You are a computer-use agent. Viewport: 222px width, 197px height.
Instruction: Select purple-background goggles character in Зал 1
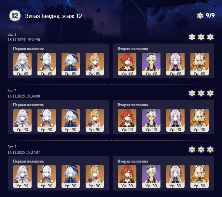(x=151, y=64)
